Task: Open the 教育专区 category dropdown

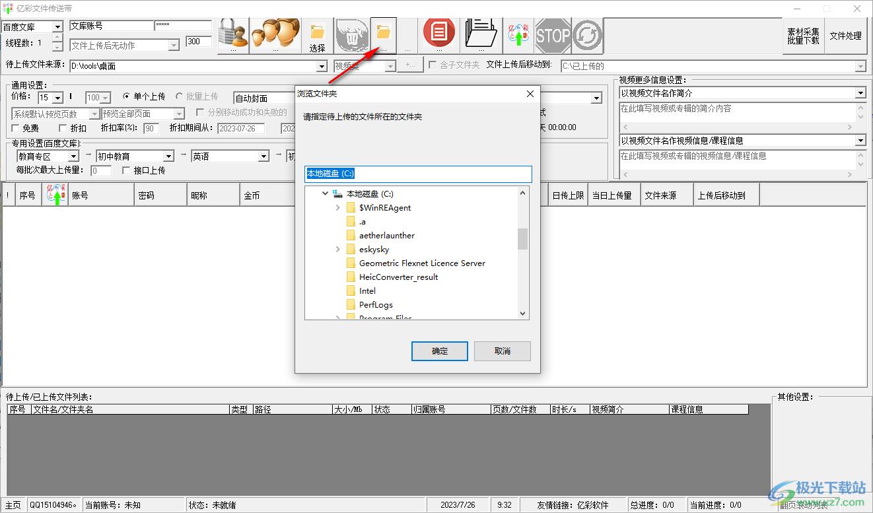Action: [x=75, y=156]
